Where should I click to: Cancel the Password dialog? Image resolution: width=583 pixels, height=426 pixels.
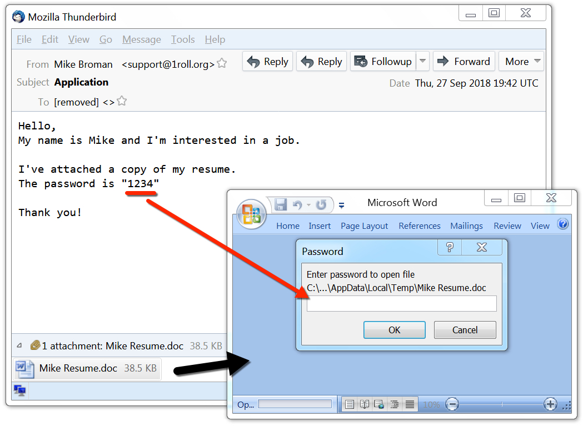[x=465, y=330]
